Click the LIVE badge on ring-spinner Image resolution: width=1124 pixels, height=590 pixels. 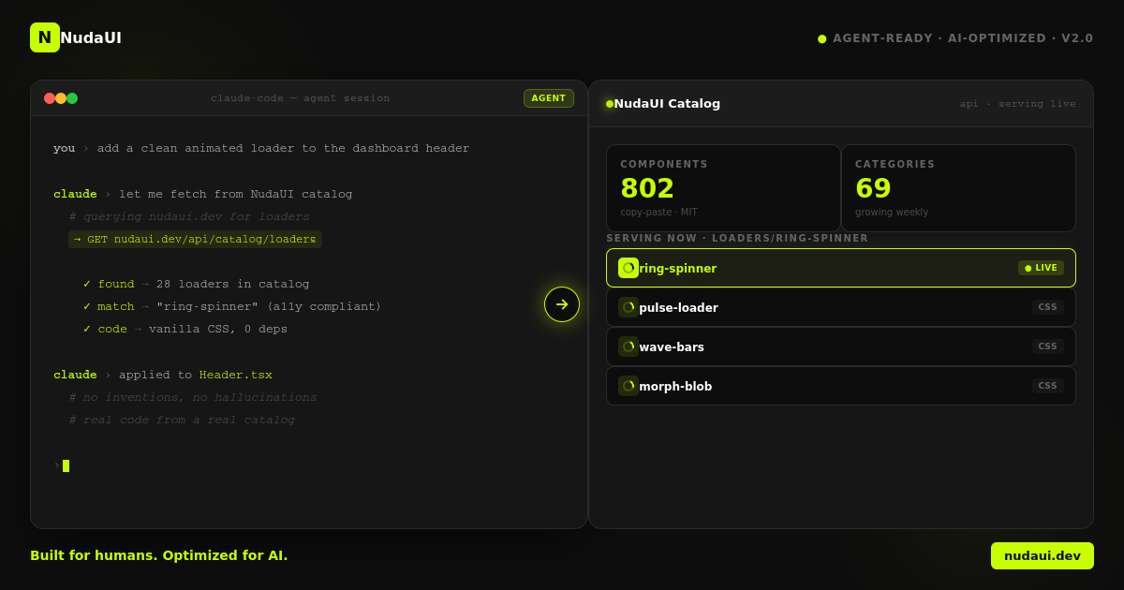tap(1042, 268)
